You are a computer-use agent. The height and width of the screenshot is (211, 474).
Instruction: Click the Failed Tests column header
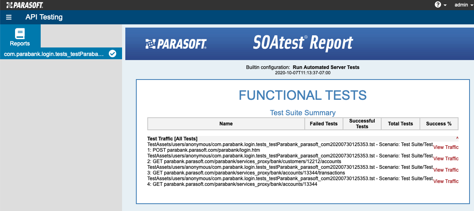point(324,124)
